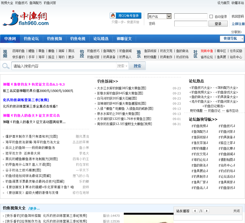Click the magnifying glass search icon
The width and height of the screenshot is (245, 223).
click(x=6, y=66)
